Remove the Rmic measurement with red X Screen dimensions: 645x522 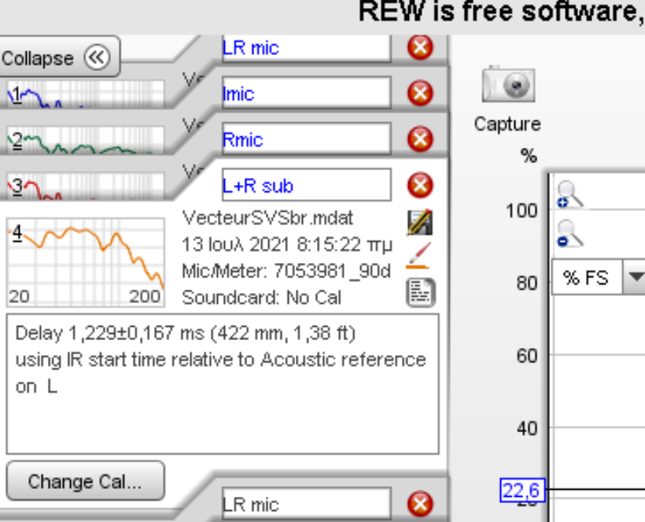(420, 139)
